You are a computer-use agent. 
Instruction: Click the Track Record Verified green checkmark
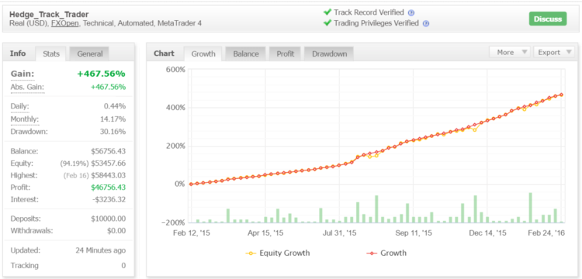(327, 12)
